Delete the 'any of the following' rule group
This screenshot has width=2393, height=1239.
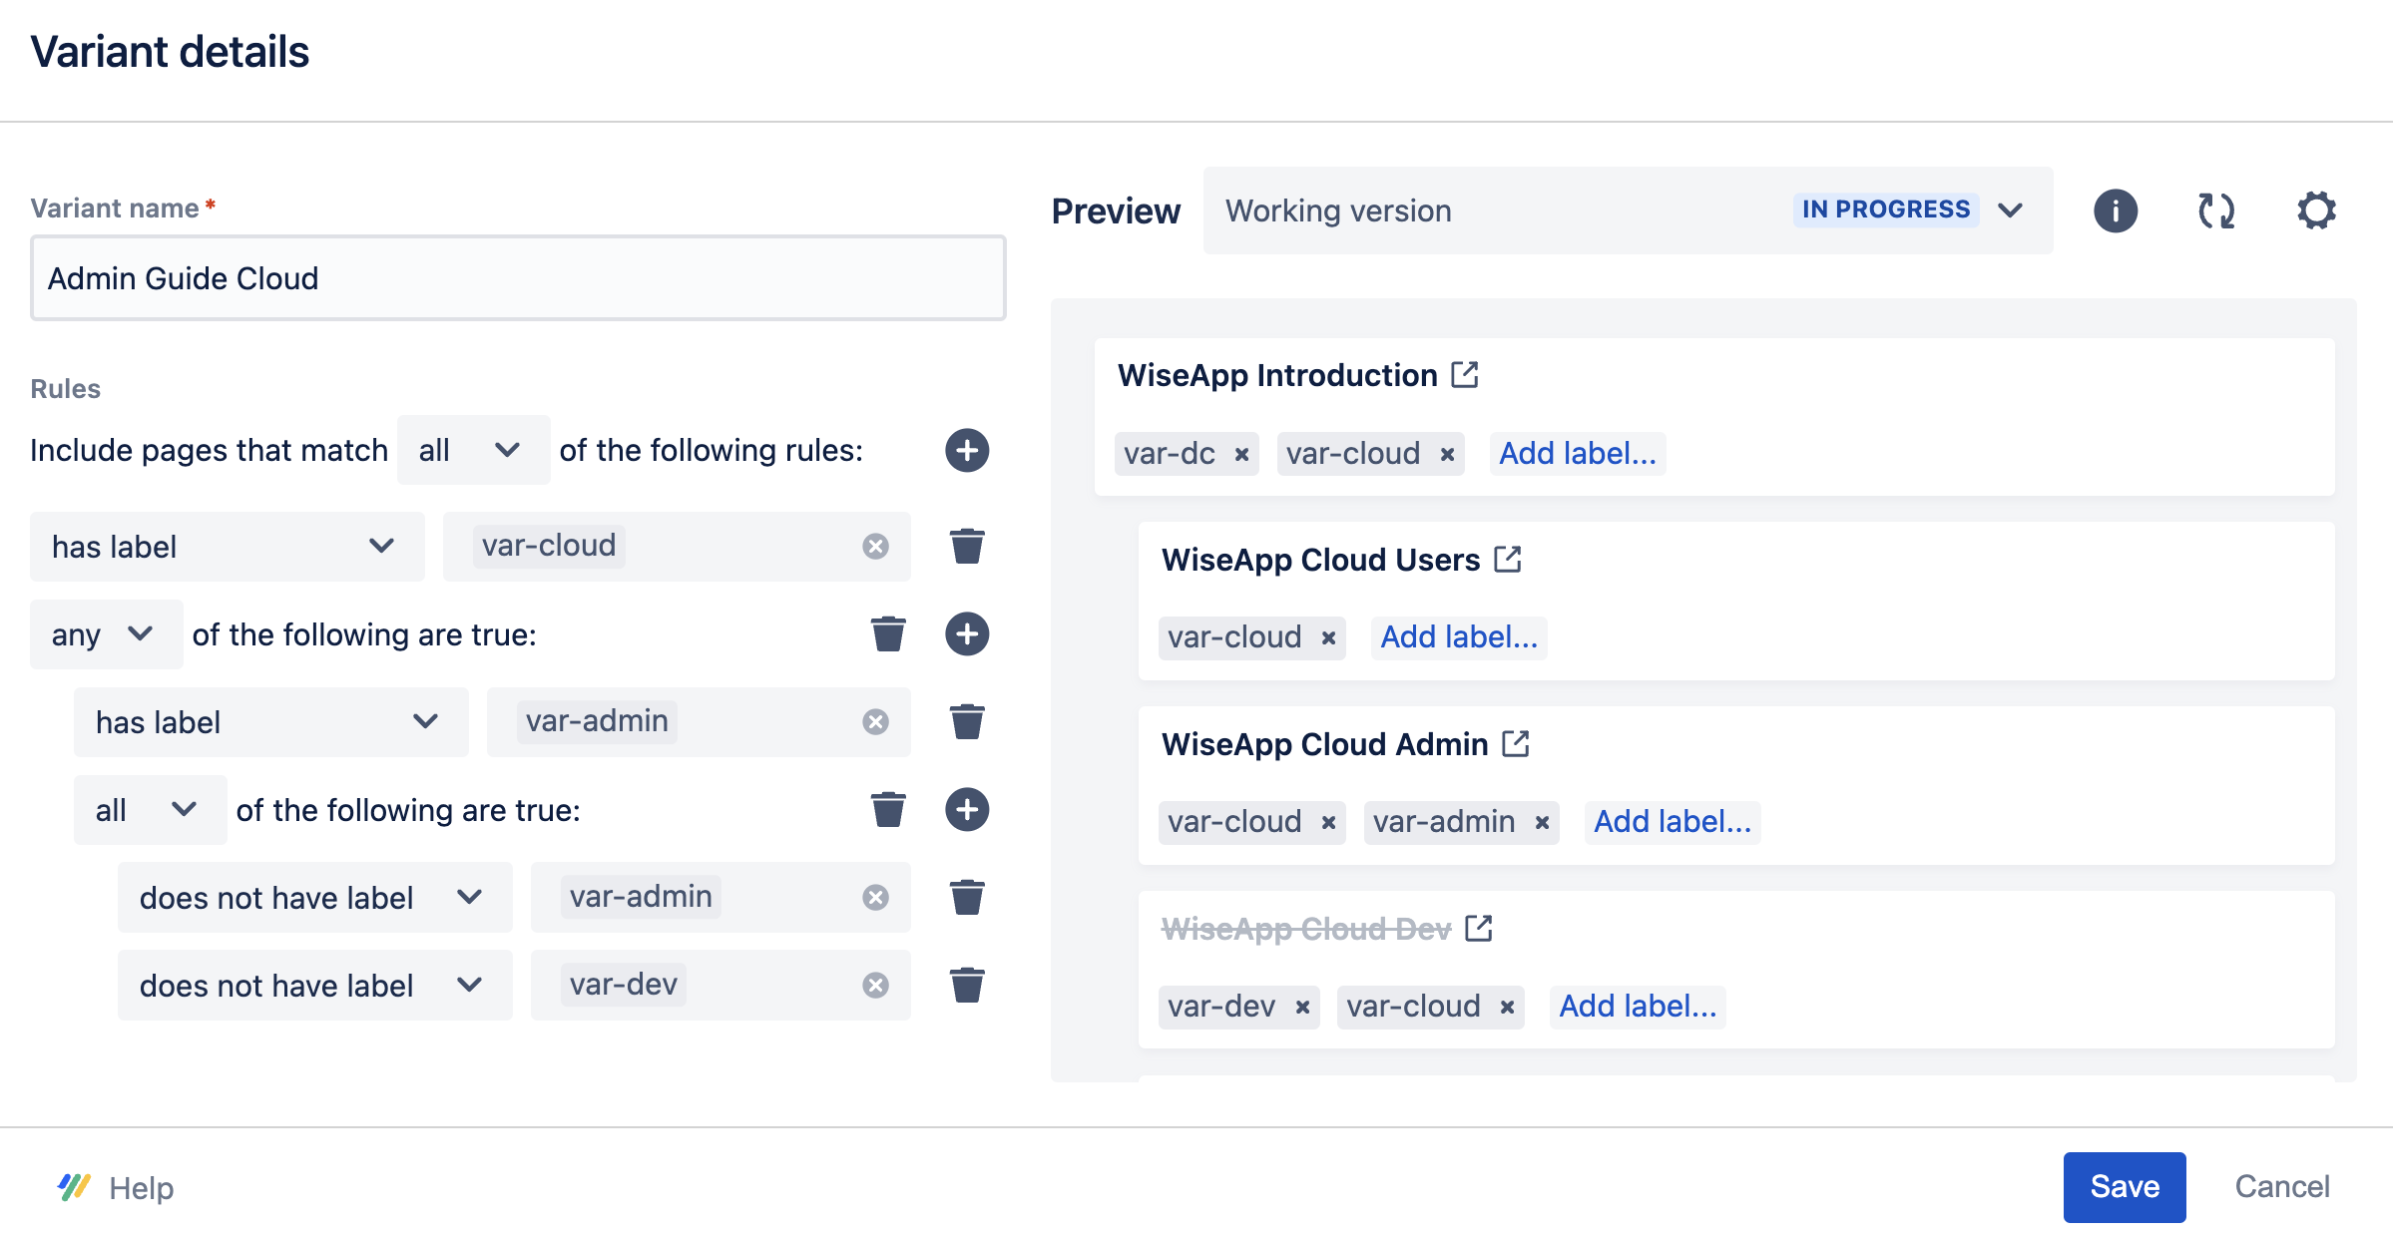(887, 634)
